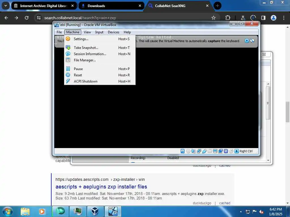Open Windows Explorer from taskbar
Image resolution: width=290 pixels, height=217 pixels.
pos(25,211)
